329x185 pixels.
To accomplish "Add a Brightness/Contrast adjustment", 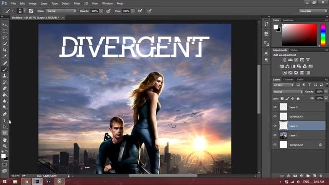I will [284, 60].
